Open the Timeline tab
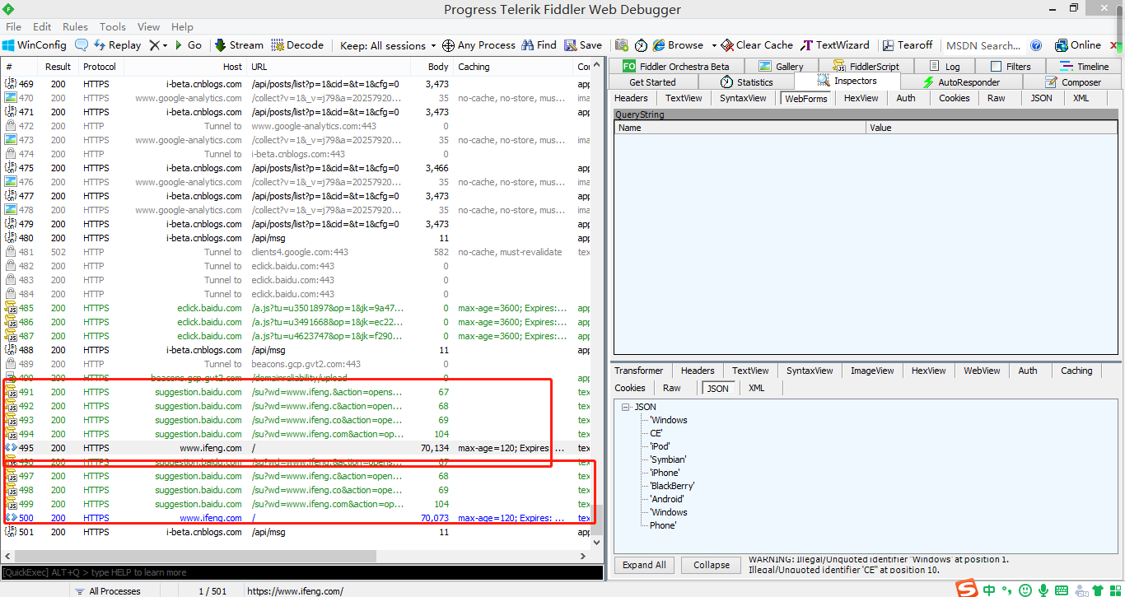Image resolution: width=1125 pixels, height=597 pixels. (1085, 67)
